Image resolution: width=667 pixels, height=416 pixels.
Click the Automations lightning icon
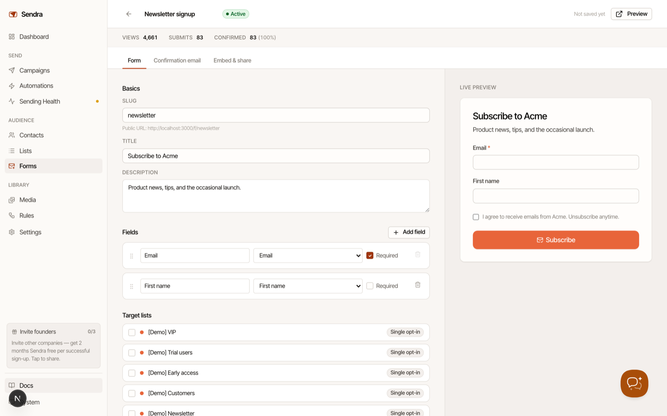click(x=12, y=86)
